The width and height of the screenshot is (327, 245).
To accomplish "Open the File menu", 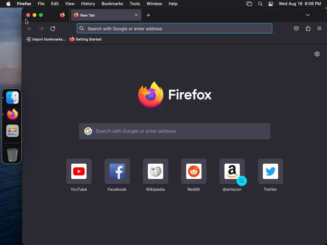I will (x=41, y=4).
